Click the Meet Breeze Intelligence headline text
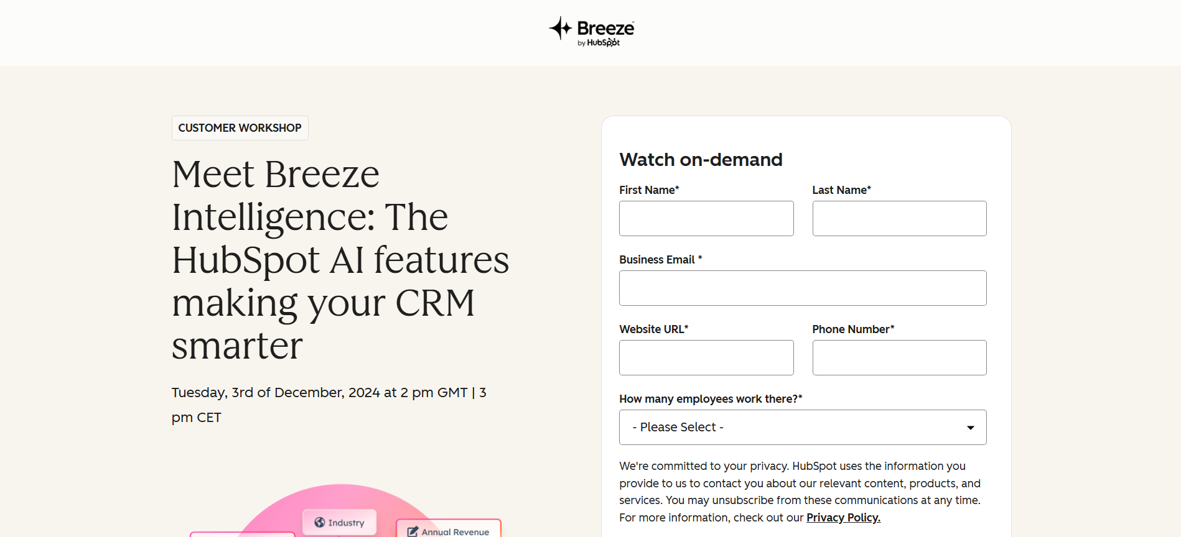Viewport: 1181px width, 537px height. coord(340,259)
